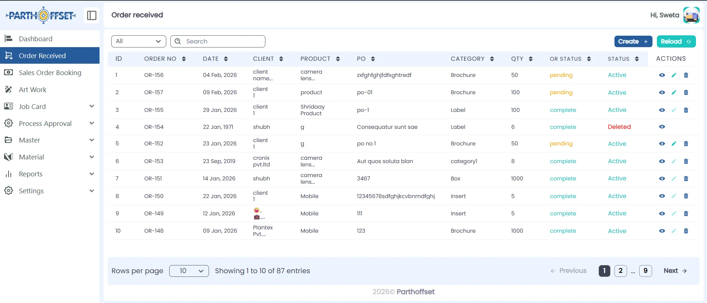View order OR-155 with eye icon
The image size is (707, 303).
[662, 110]
